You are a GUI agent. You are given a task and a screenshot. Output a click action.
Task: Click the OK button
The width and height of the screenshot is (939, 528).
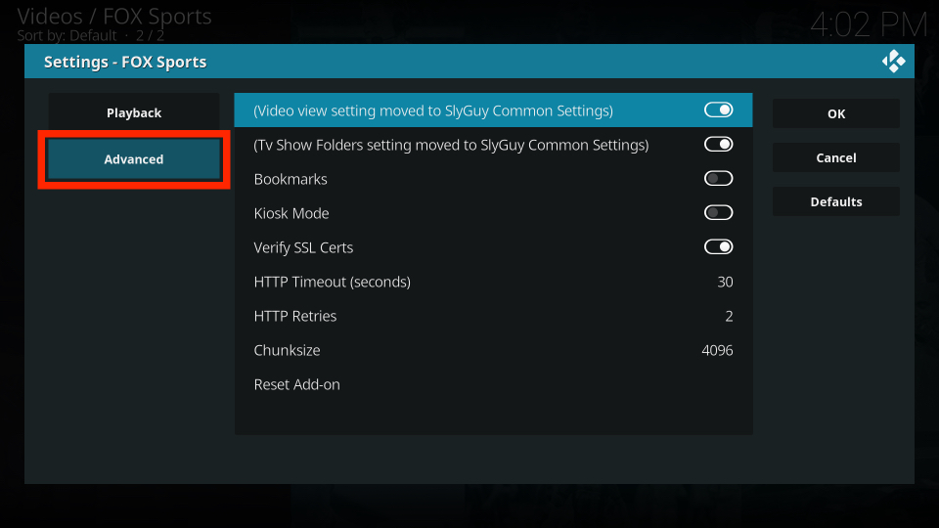coord(836,113)
